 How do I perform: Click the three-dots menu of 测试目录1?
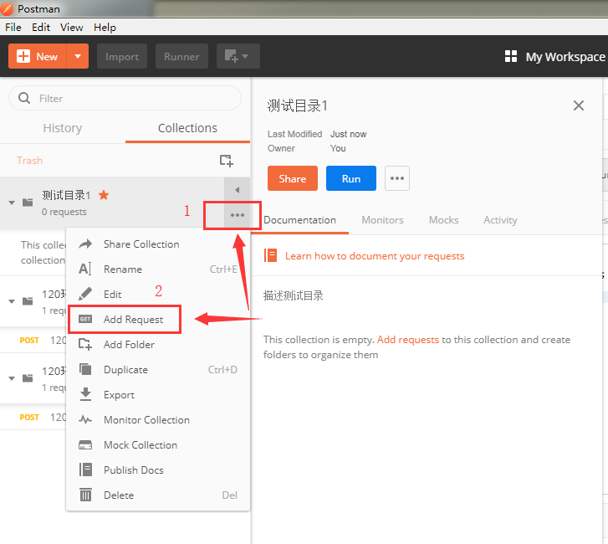tap(237, 215)
